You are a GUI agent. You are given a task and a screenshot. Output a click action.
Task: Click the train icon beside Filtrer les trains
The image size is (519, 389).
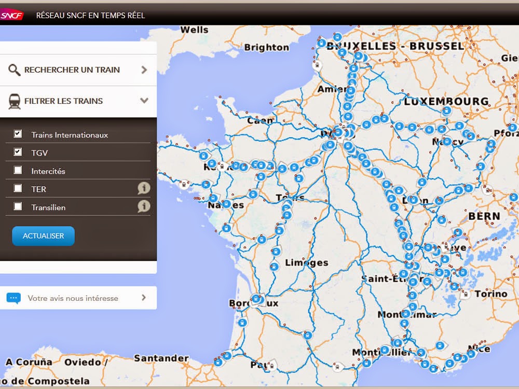click(14, 101)
